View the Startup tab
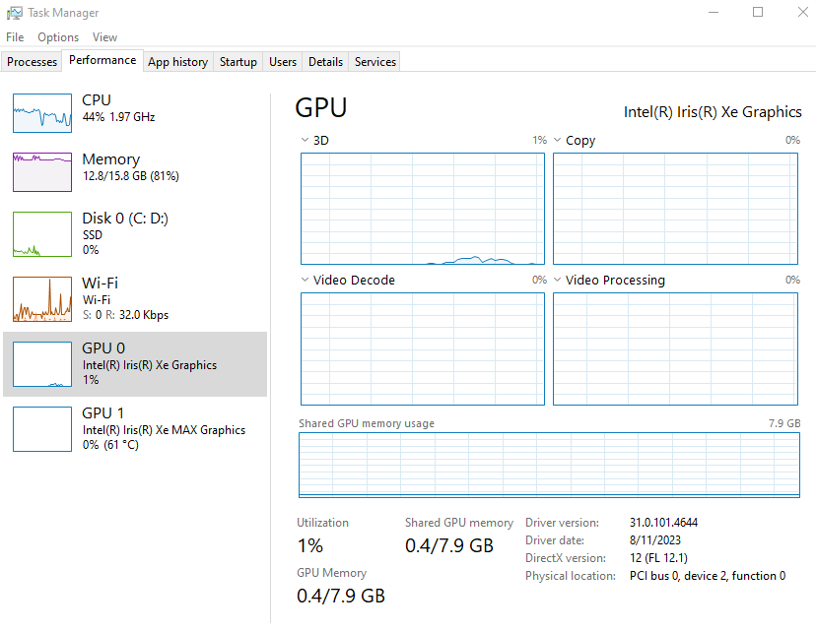 [238, 61]
